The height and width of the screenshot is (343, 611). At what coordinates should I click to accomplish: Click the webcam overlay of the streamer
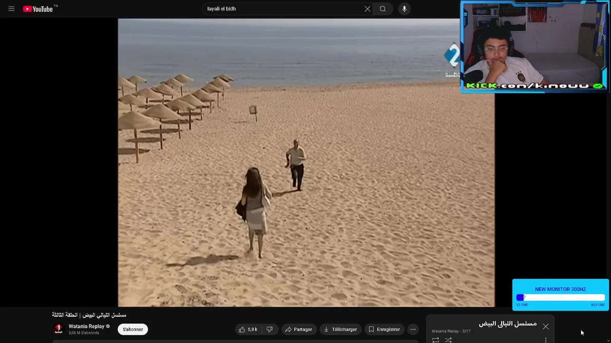(x=534, y=46)
